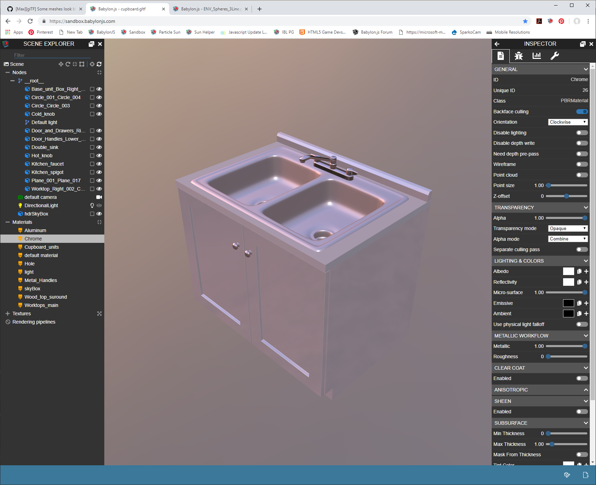Open the Debug tab with bug icon

519,56
